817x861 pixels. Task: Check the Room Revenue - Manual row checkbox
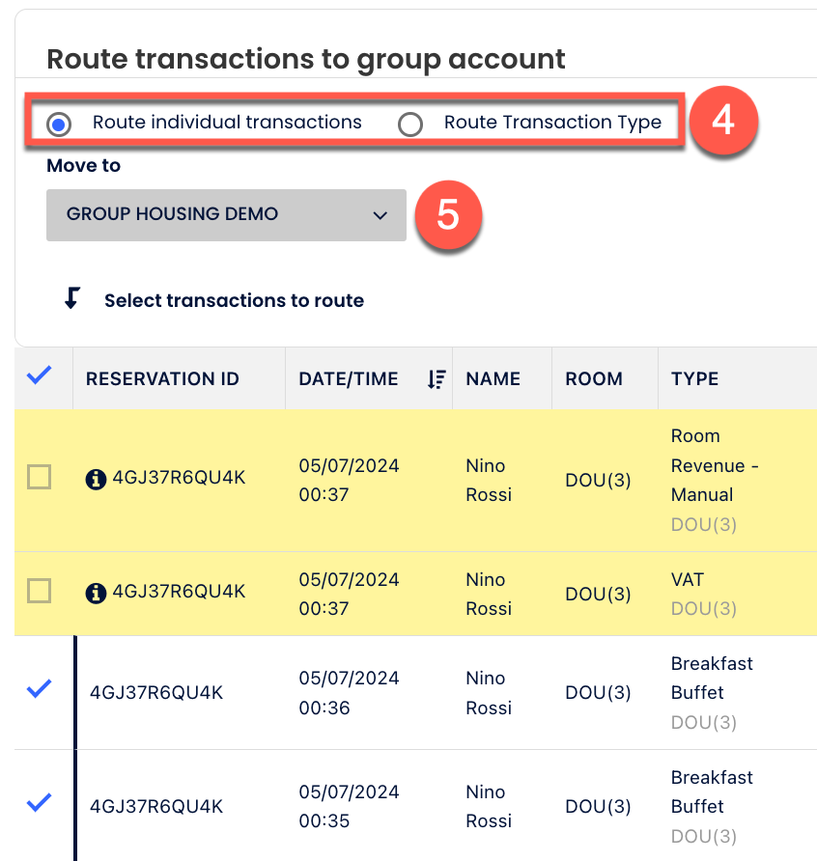coord(40,477)
